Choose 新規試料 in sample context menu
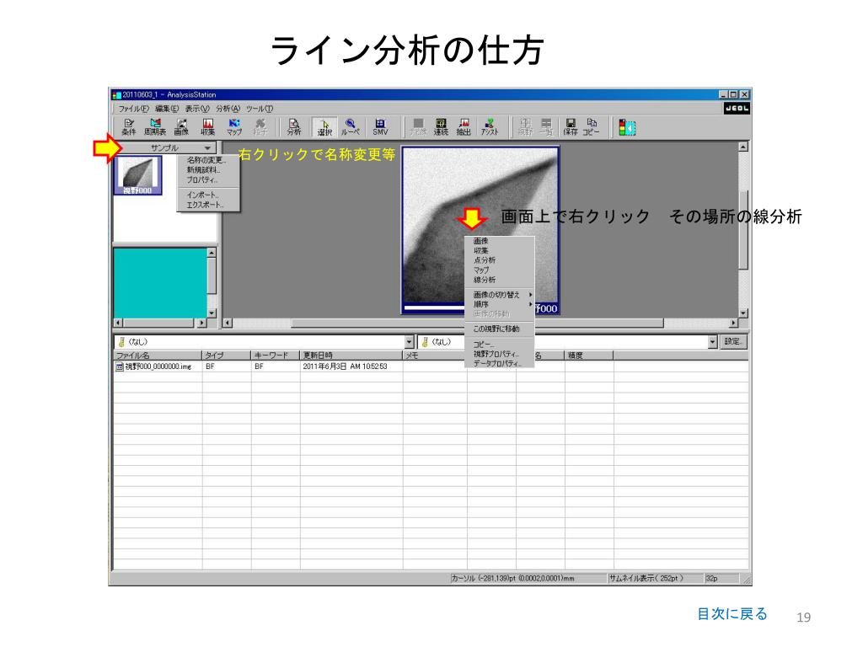863x647 pixels. (x=204, y=170)
